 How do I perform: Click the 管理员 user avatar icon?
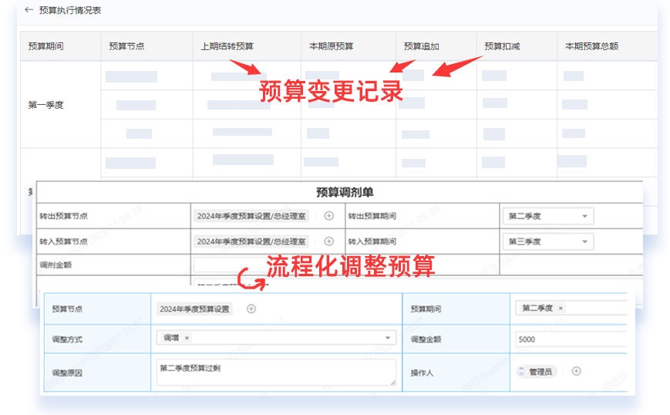(x=522, y=371)
